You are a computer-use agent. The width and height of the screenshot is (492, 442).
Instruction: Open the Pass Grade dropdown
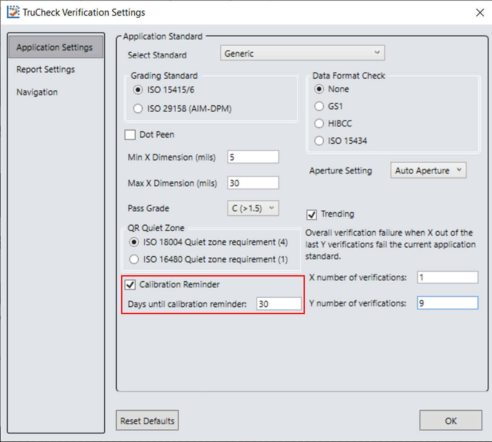pos(253,208)
